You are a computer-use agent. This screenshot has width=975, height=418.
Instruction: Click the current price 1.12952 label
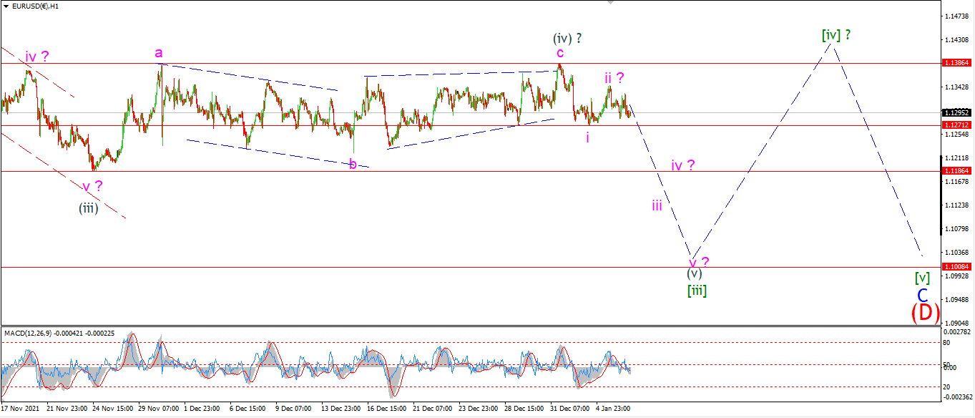coord(957,112)
